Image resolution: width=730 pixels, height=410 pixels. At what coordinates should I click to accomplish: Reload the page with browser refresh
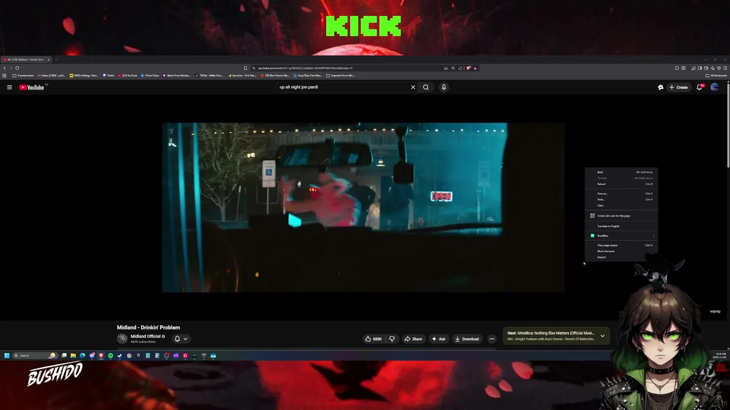click(x=17, y=68)
